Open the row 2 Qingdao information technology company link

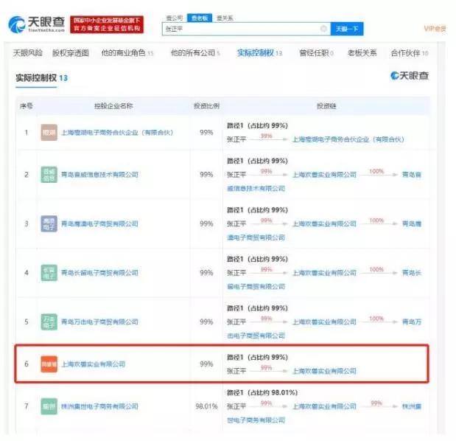(x=99, y=175)
